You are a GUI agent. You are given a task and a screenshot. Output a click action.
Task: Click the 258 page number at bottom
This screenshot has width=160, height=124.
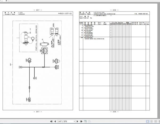click(x=114, y=112)
